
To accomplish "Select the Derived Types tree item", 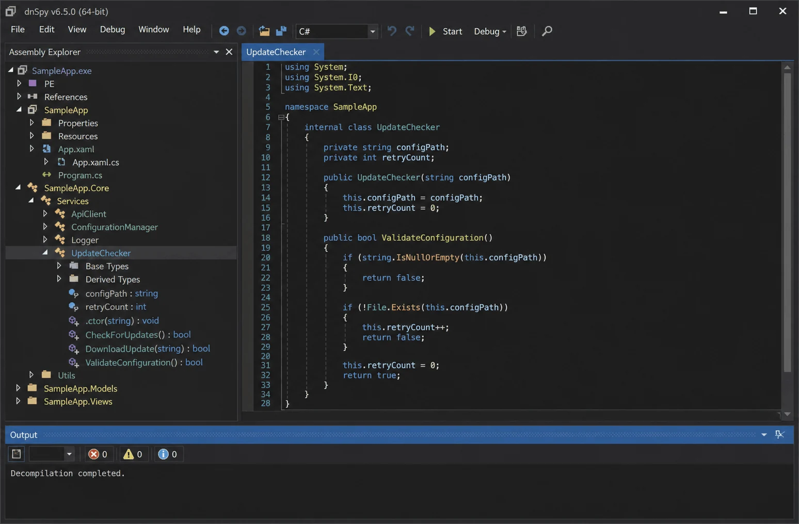I will (113, 280).
